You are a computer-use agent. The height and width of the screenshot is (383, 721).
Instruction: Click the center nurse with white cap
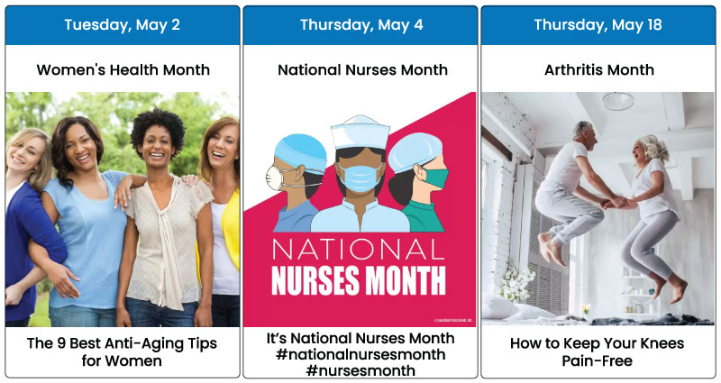(x=360, y=174)
